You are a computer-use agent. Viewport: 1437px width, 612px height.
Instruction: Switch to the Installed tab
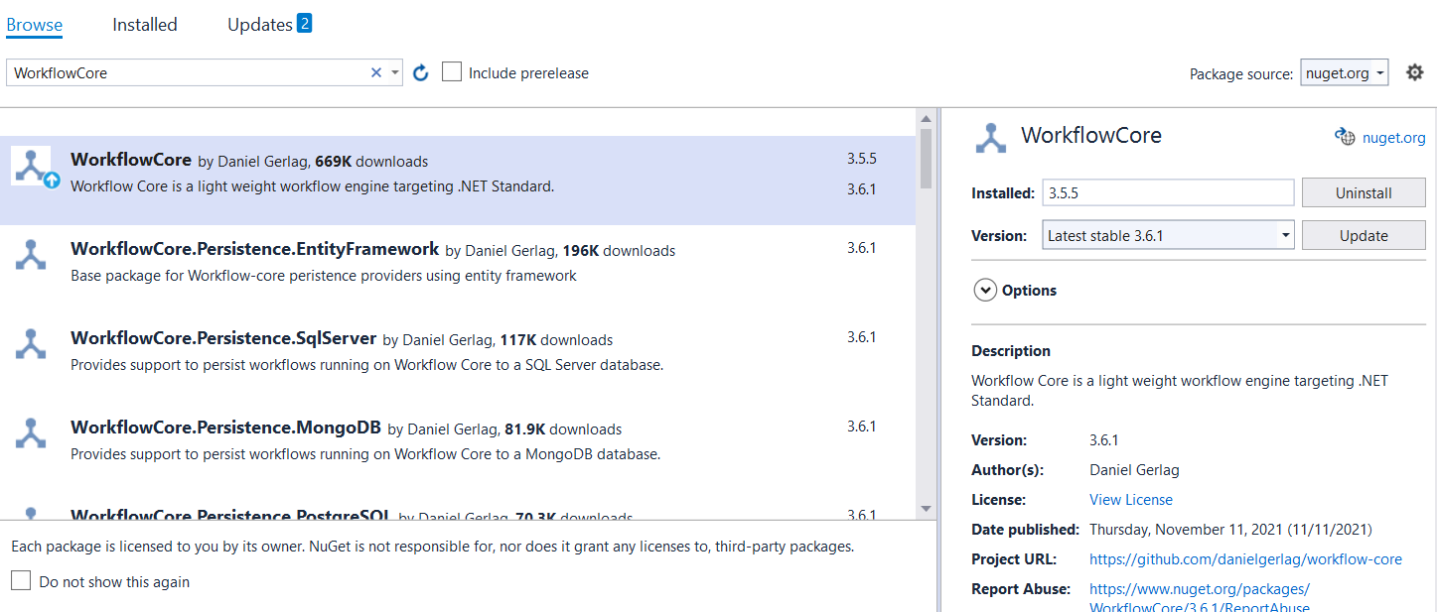coord(145,25)
